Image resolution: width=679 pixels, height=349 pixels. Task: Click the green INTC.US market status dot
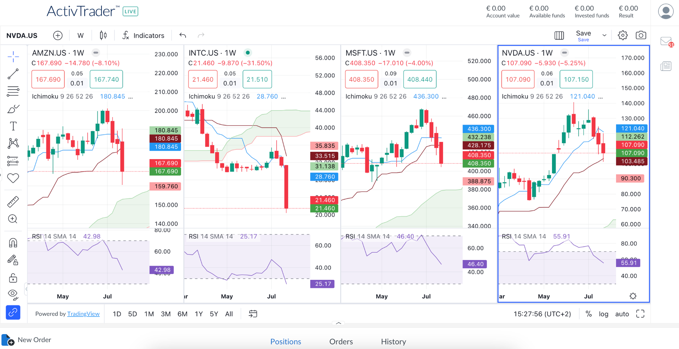pos(248,53)
